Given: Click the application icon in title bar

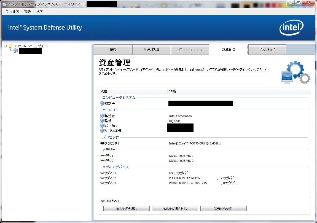Looking at the screenshot, I should coord(4,4).
